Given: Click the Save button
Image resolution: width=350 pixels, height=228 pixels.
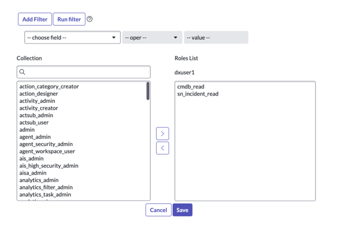Looking at the screenshot, I should click(182, 210).
